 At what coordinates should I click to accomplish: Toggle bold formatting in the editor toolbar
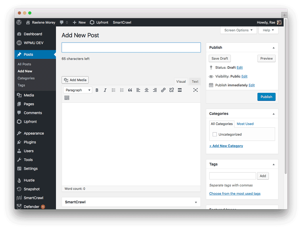[97, 90]
